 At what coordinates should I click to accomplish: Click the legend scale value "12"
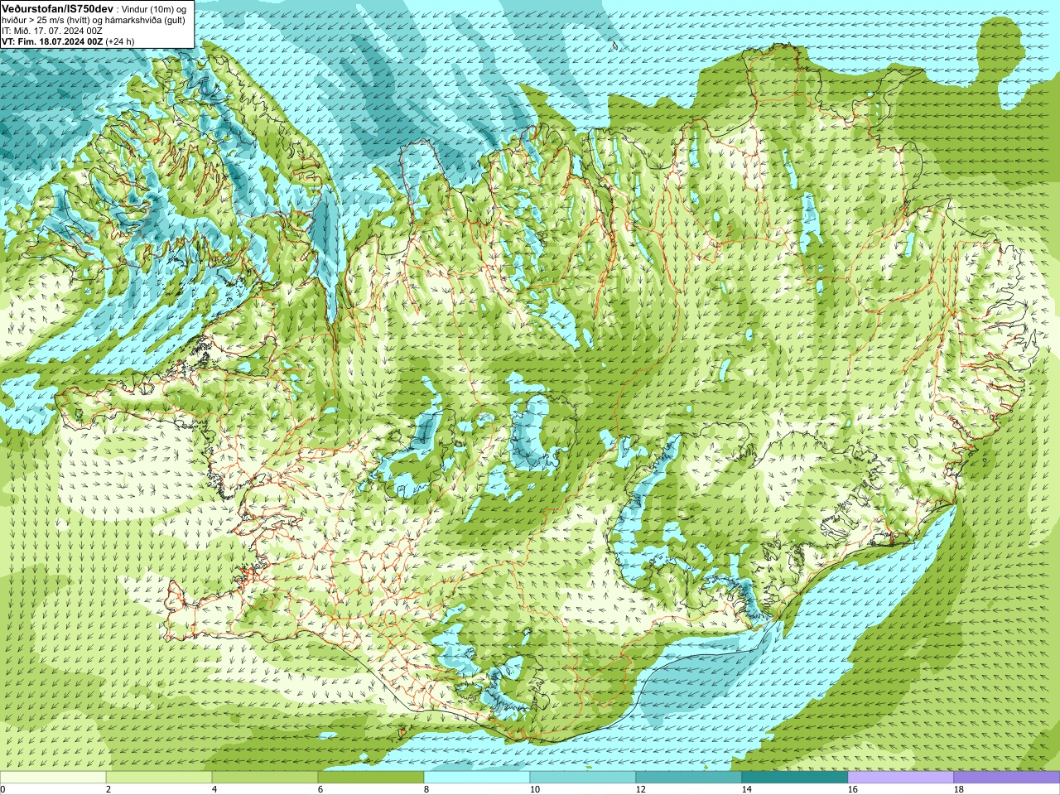click(x=641, y=790)
